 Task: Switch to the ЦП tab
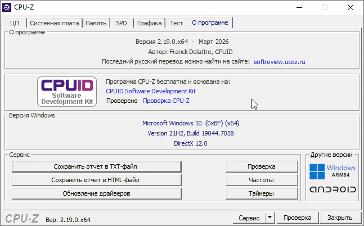point(15,23)
